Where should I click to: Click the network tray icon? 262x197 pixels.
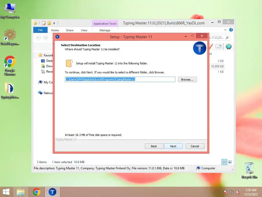click(x=232, y=192)
